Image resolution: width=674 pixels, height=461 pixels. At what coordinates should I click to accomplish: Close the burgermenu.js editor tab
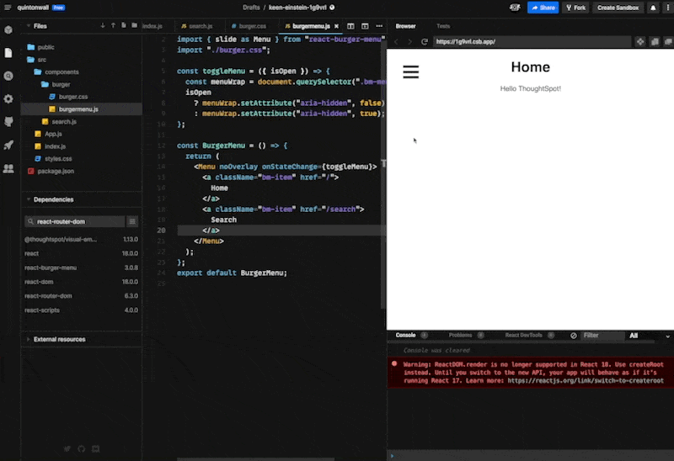pos(336,26)
